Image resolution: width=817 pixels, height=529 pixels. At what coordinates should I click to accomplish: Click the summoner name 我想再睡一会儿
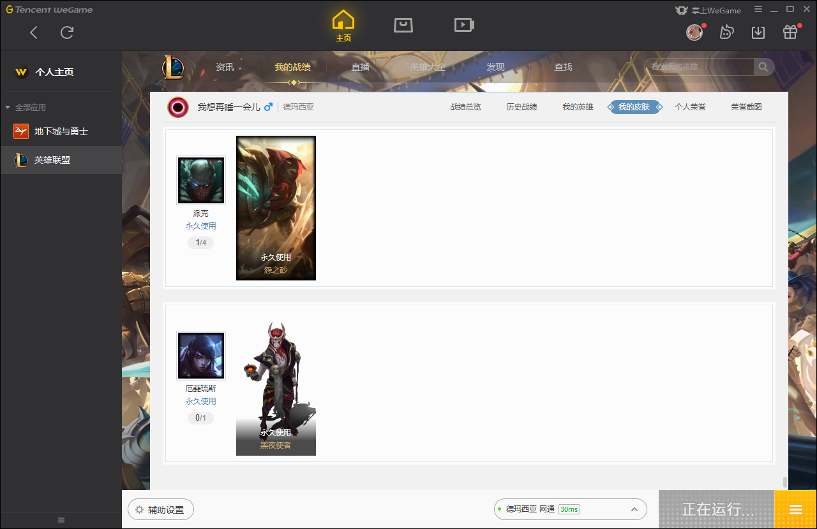(x=229, y=107)
